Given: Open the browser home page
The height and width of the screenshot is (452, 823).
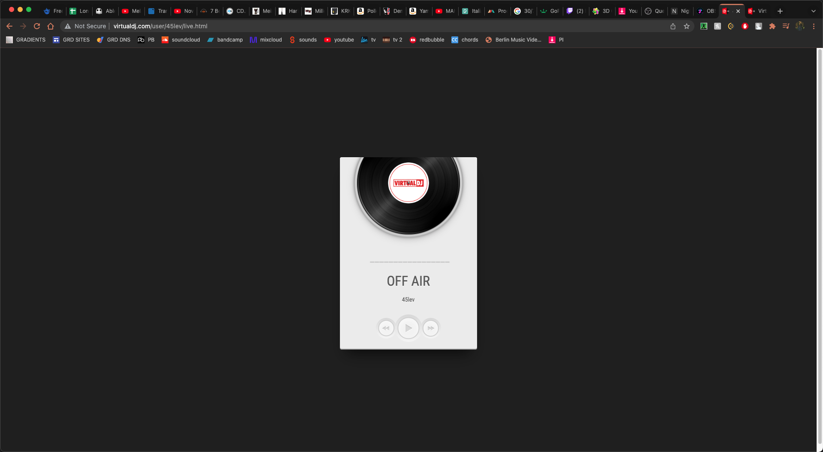Looking at the screenshot, I should [51, 26].
